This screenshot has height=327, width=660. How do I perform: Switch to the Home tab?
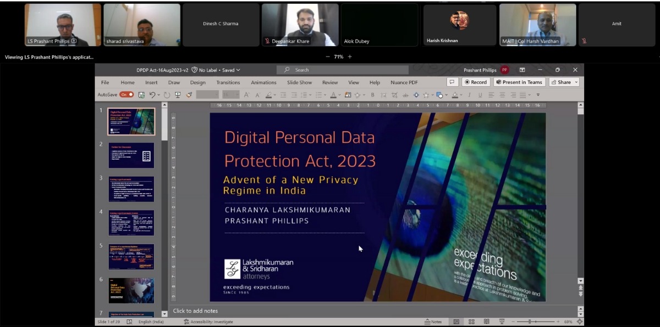click(x=128, y=82)
